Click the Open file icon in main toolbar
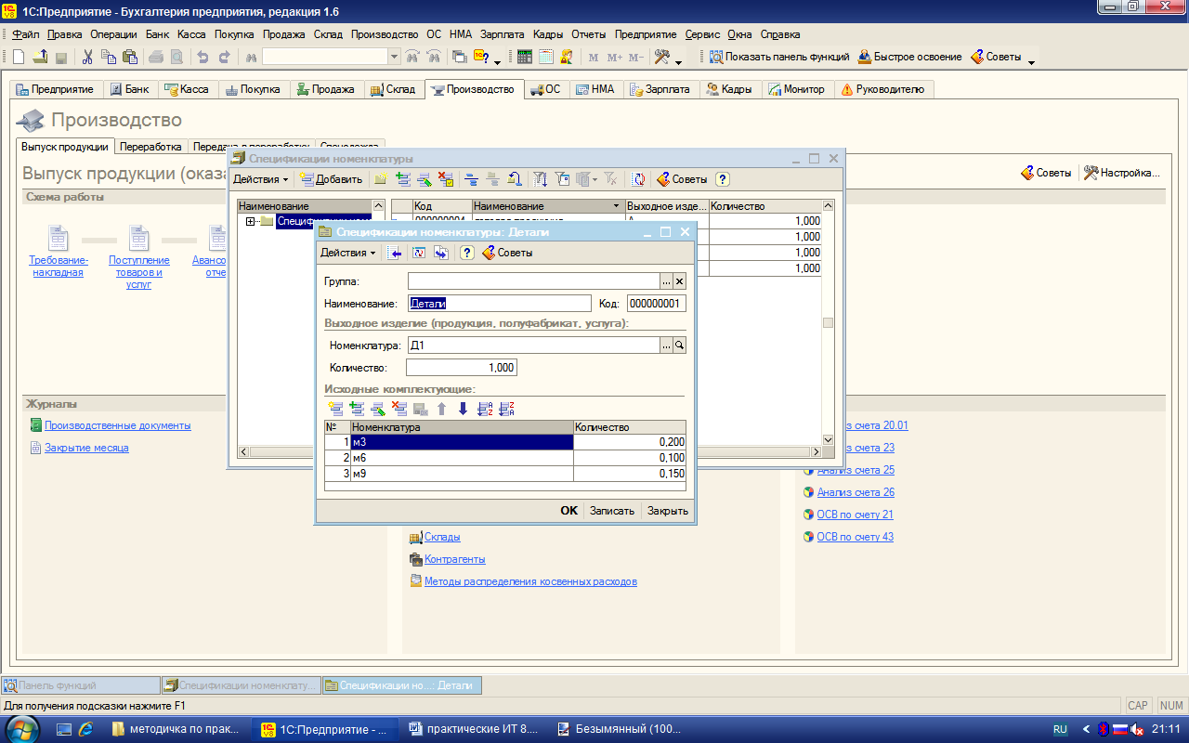This screenshot has width=1189, height=743. click(x=40, y=57)
